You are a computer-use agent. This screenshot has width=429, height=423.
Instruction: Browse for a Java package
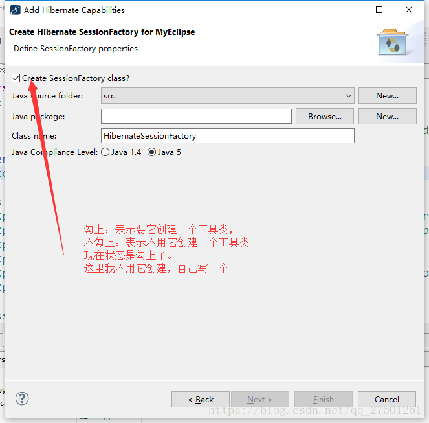click(324, 117)
